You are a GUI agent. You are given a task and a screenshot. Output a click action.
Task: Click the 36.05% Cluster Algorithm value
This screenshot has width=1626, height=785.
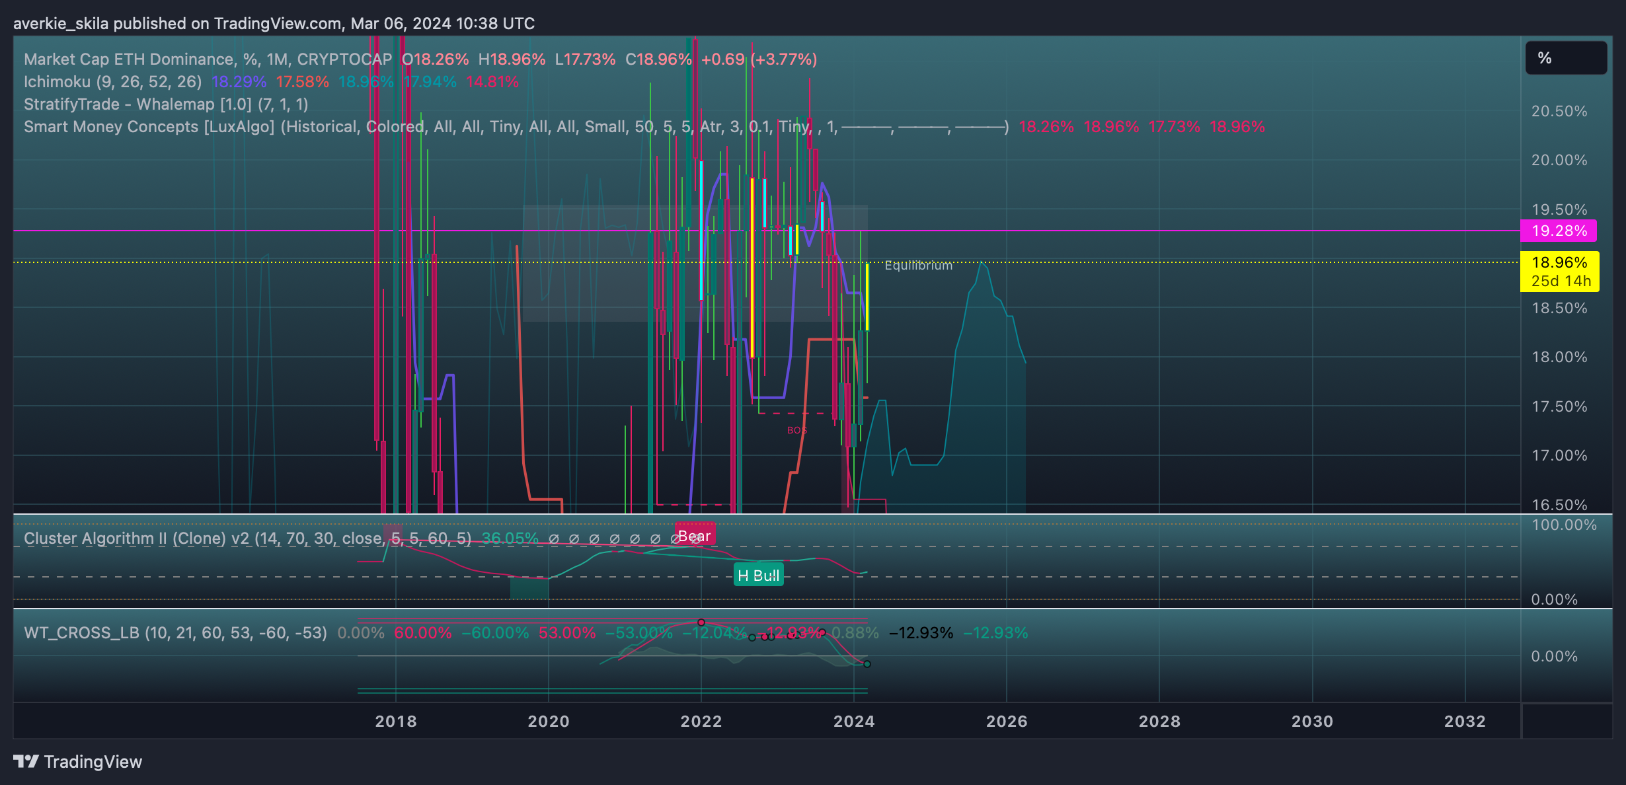[510, 539]
